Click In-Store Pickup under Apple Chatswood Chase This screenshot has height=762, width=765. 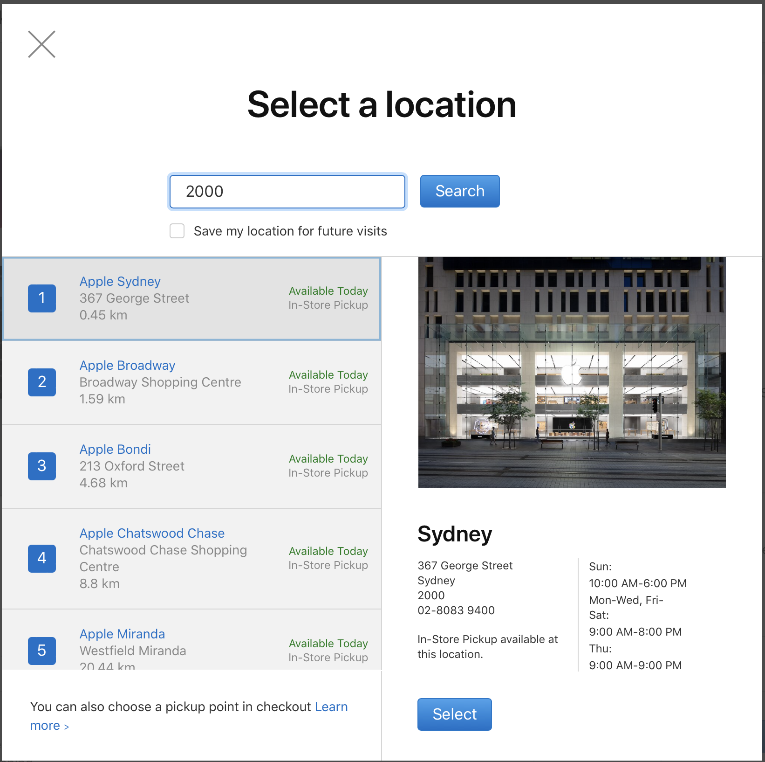pyautogui.click(x=328, y=565)
